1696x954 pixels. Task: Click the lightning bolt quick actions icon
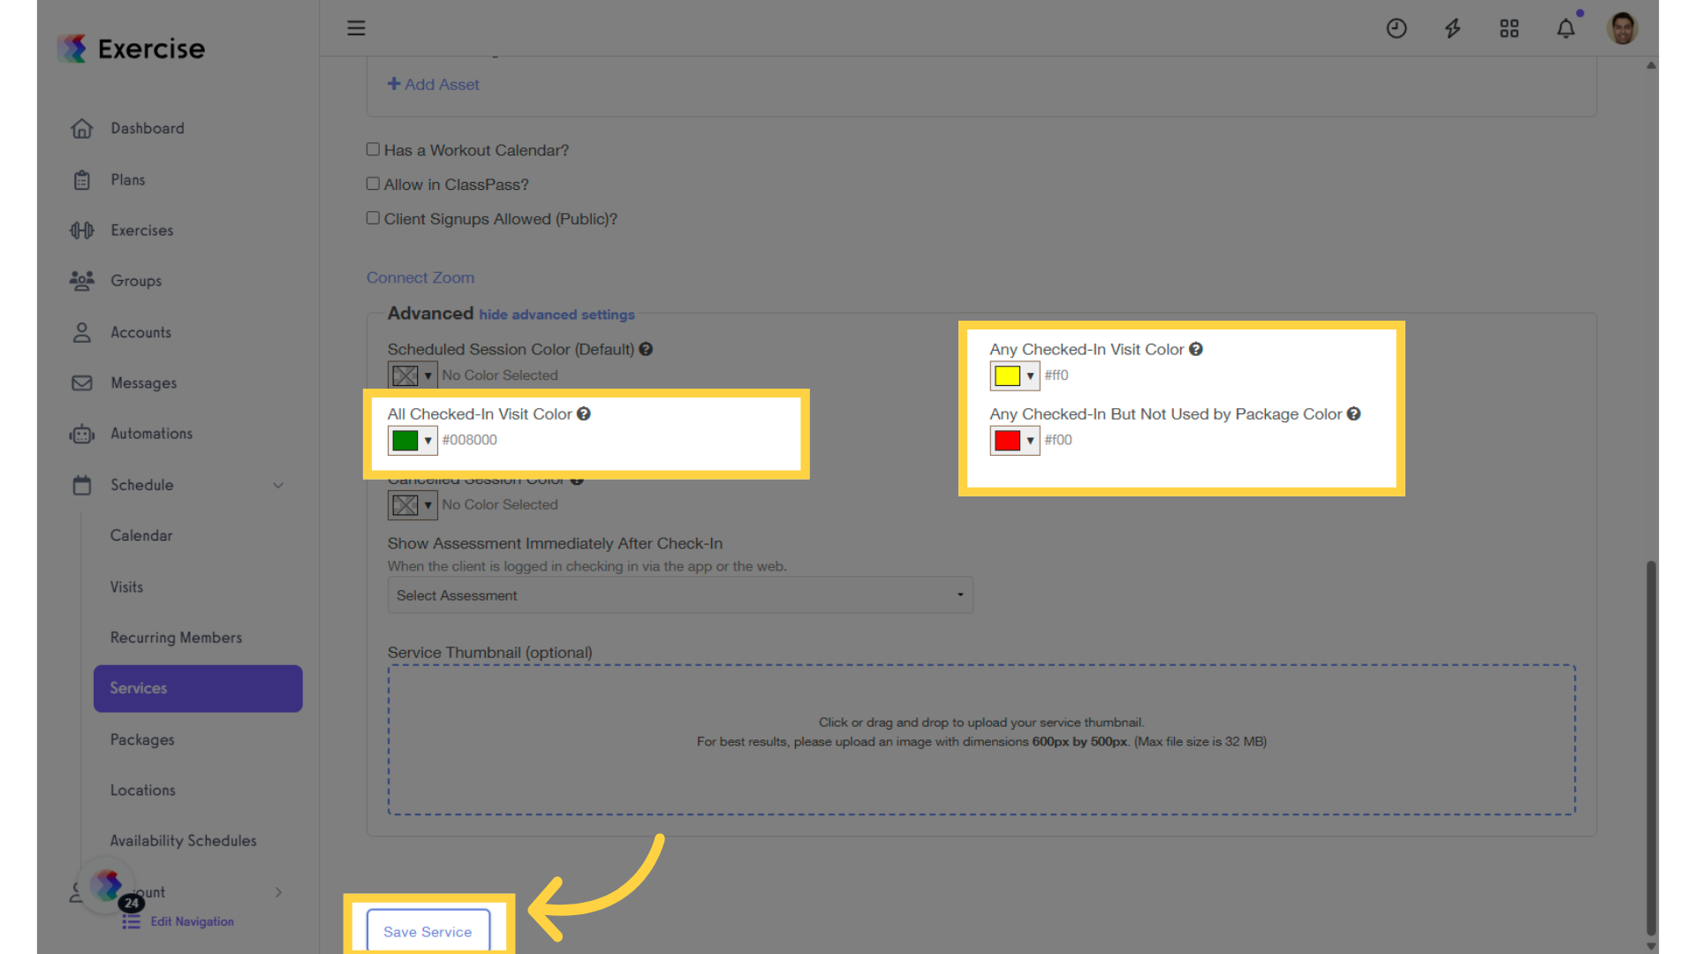1453,28
